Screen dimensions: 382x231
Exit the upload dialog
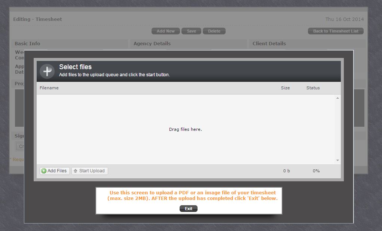pyautogui.click(x=188, y=209)
